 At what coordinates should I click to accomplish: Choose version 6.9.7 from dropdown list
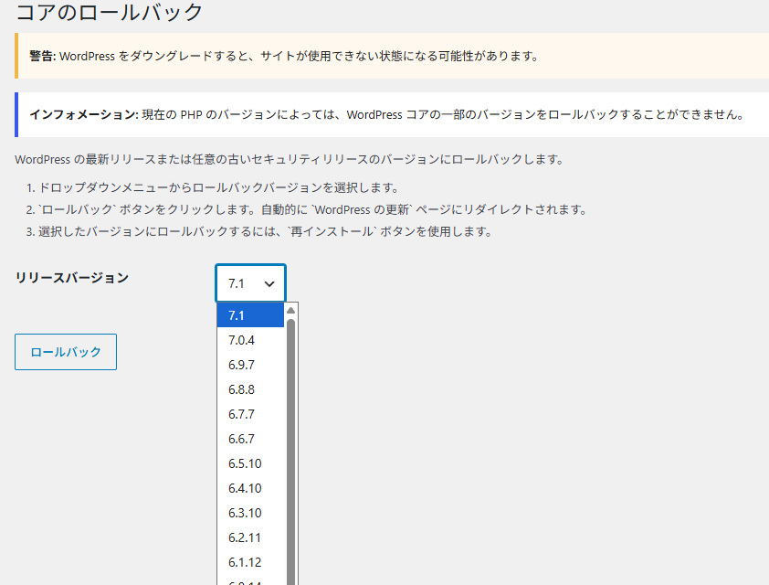250,365
